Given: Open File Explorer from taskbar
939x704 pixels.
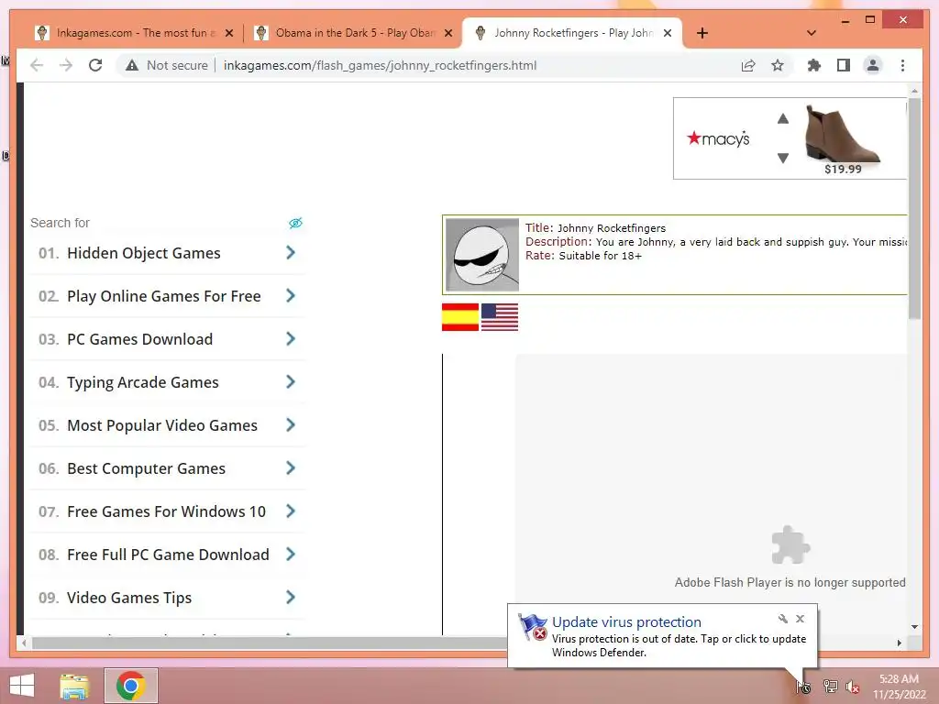Looking at the screenshot, I should 75,686.
